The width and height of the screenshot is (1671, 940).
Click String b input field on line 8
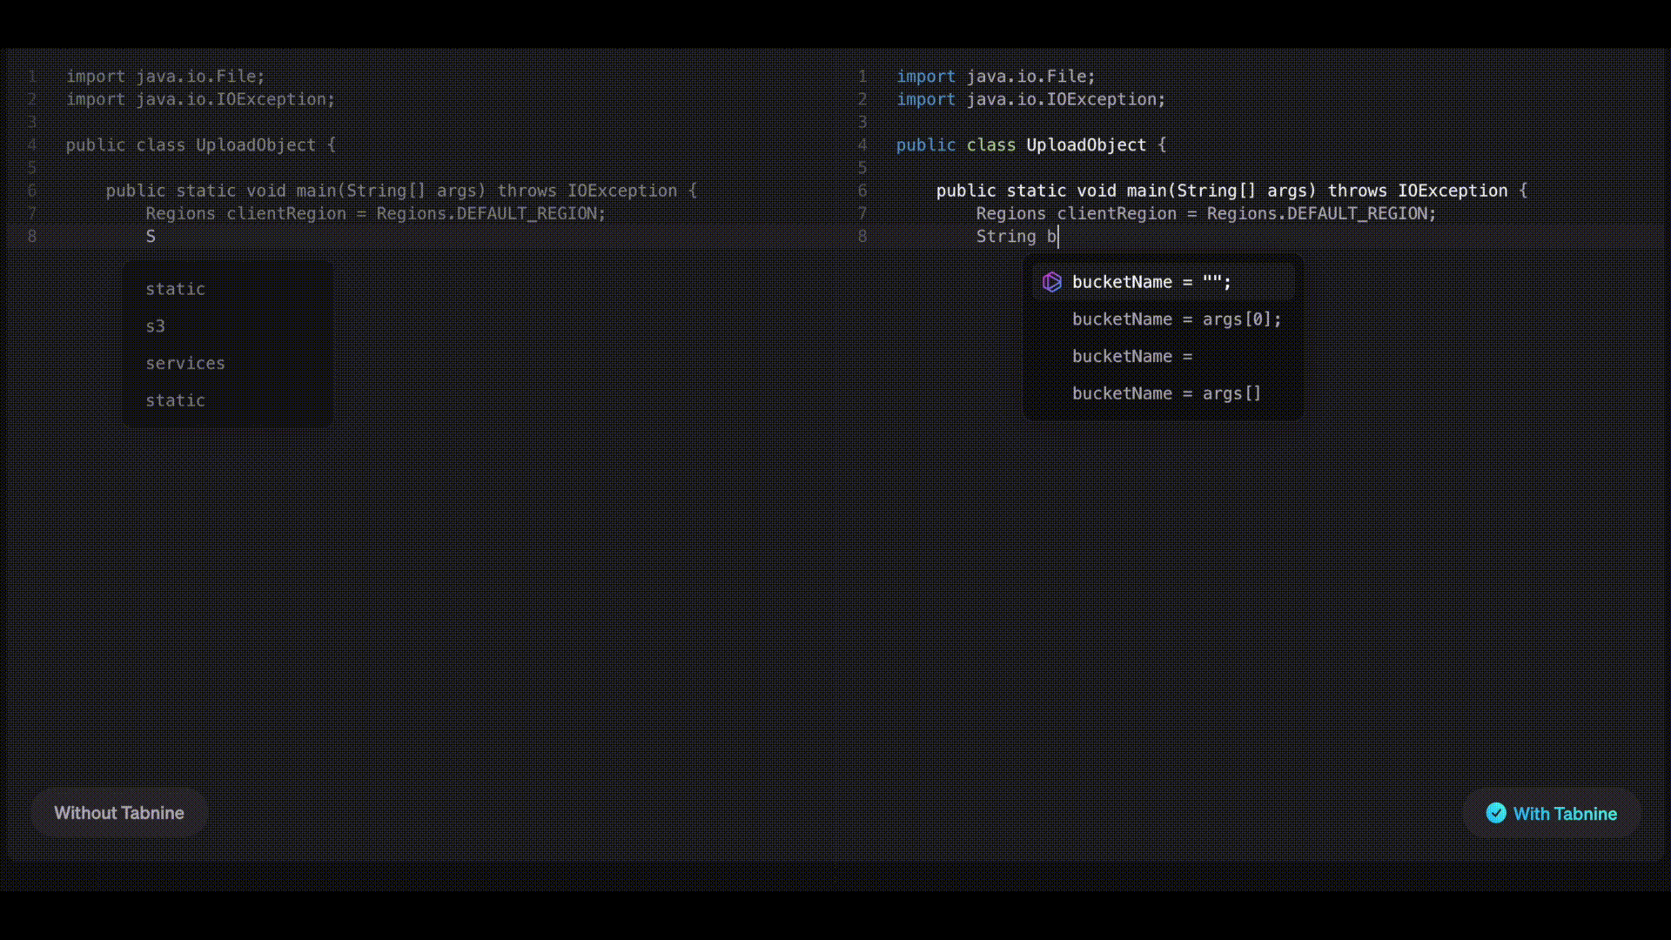[1056, 237]
